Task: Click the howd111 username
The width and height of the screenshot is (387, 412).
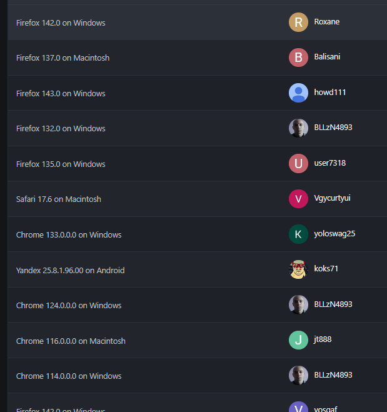Action: 330,93
